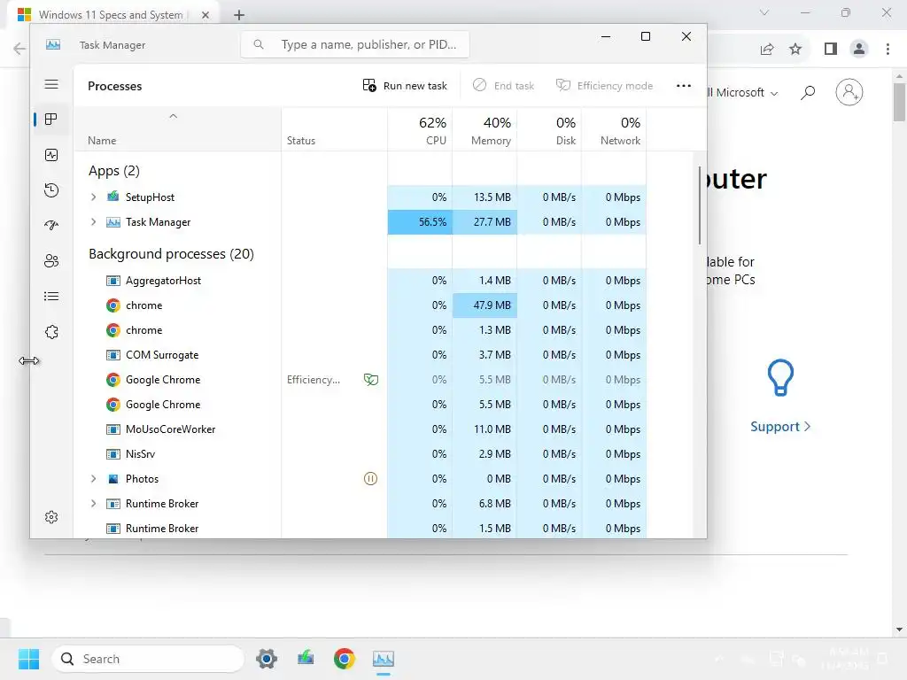Click the Task Manager search field
Image resolution: width=907 pixels, height=680 pixels.
355,44
